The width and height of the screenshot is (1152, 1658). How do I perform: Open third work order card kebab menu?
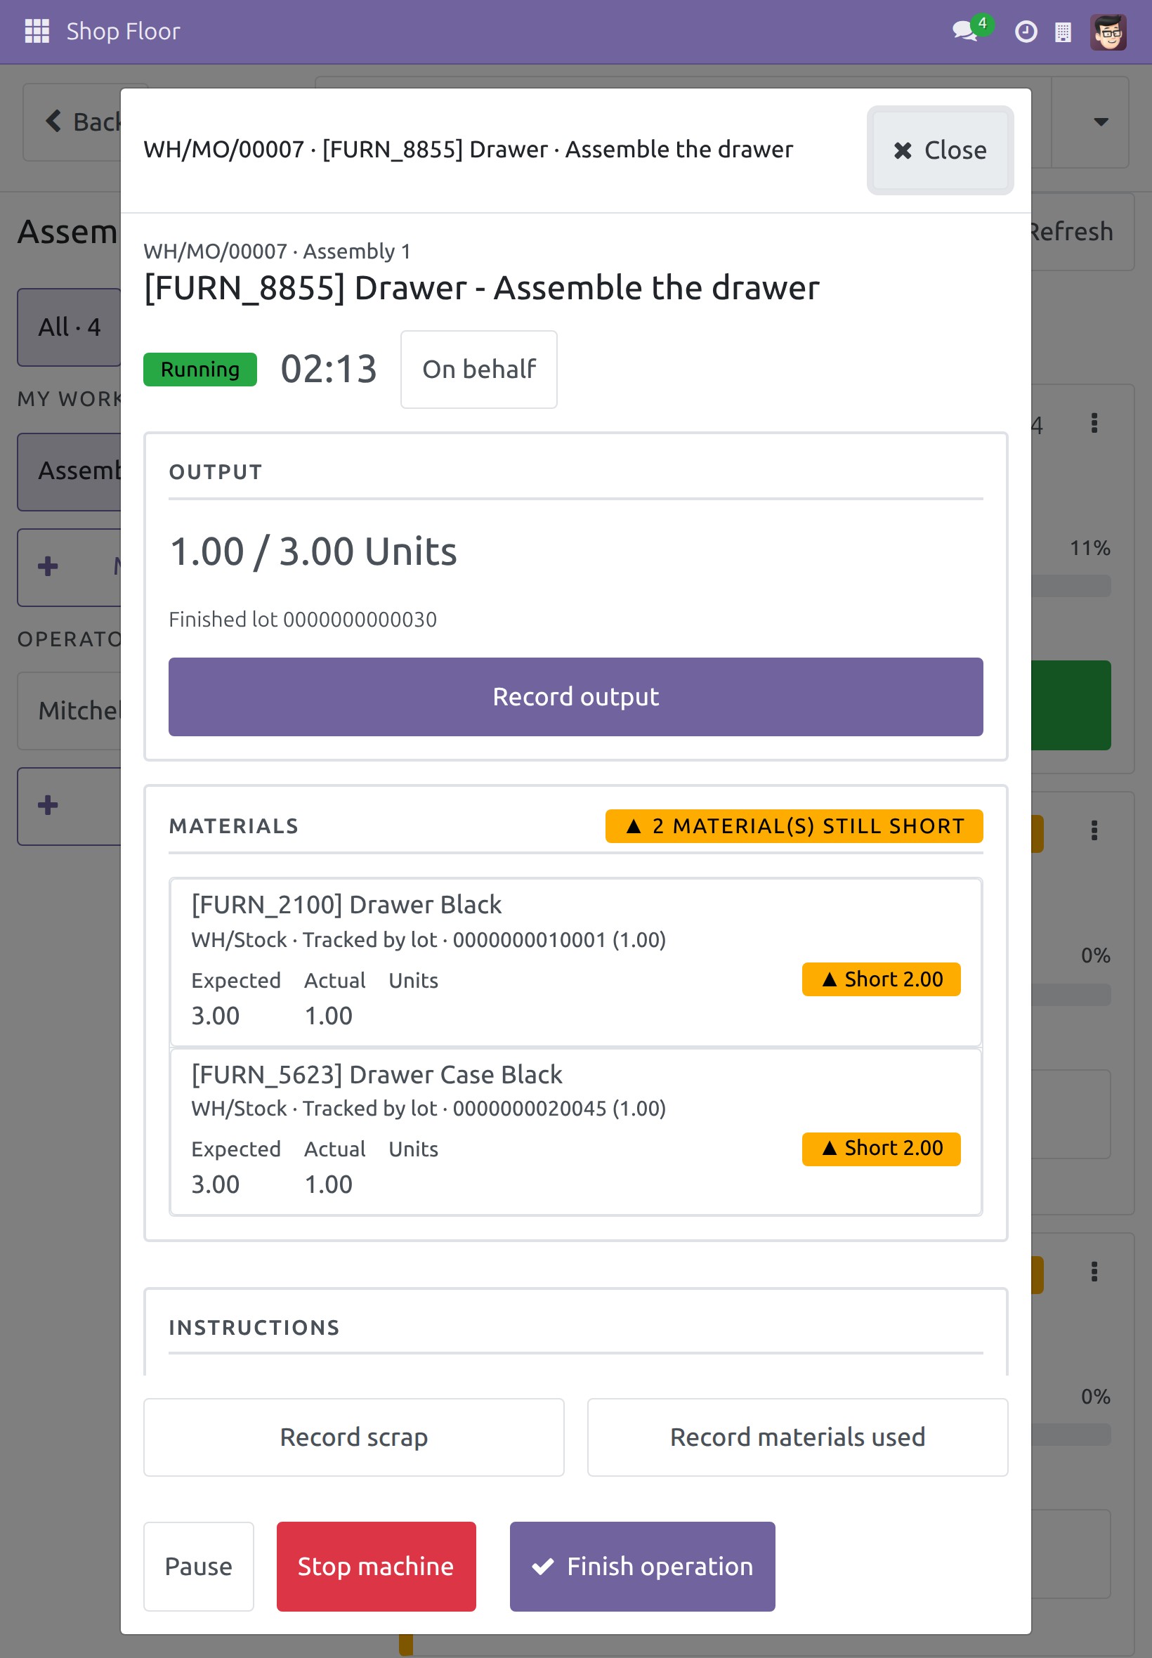tap(1094, 1271)
